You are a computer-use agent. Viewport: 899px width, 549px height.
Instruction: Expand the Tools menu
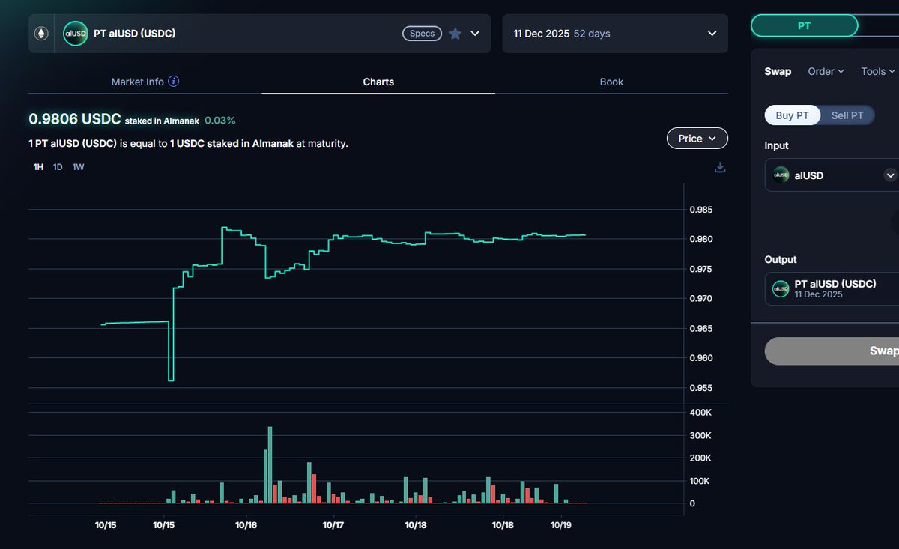pyautogui.click(x=878, y=71)
